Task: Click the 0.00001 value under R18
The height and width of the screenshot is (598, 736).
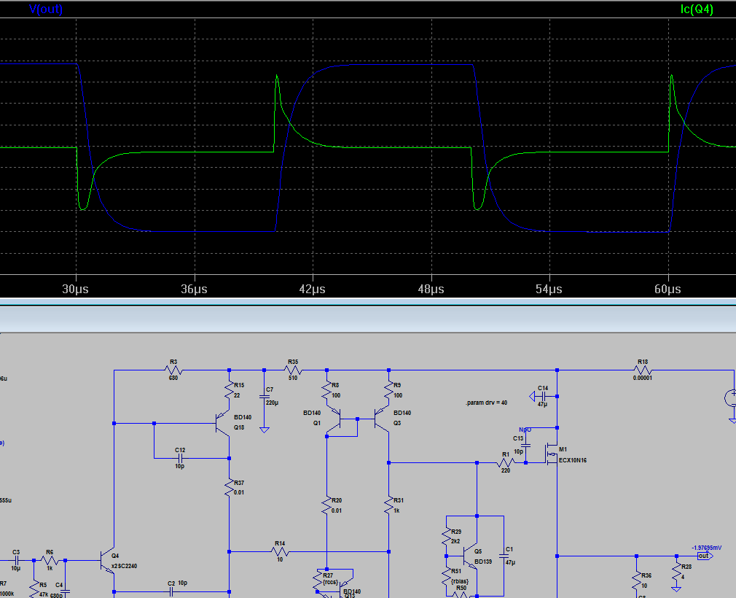Action: (x=643, y=378)
